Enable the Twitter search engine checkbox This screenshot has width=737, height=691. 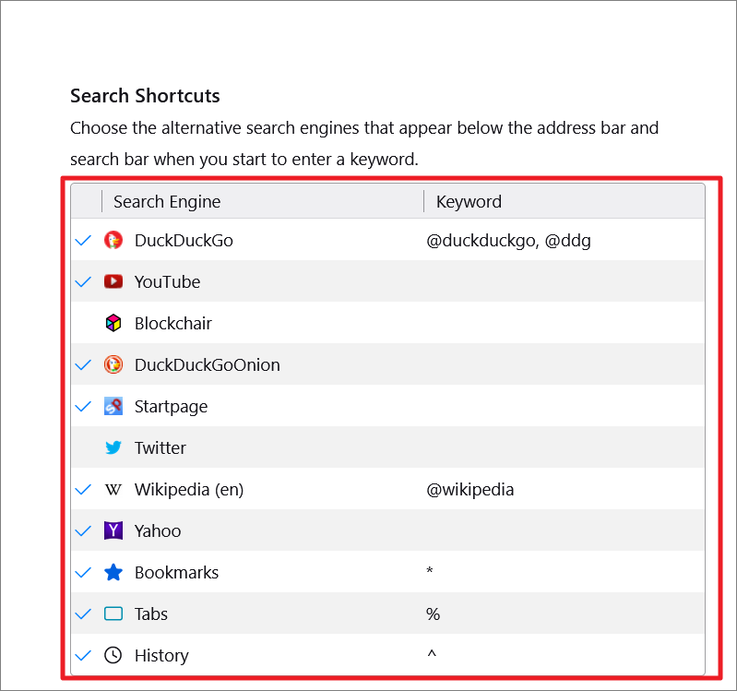[83, 447]
